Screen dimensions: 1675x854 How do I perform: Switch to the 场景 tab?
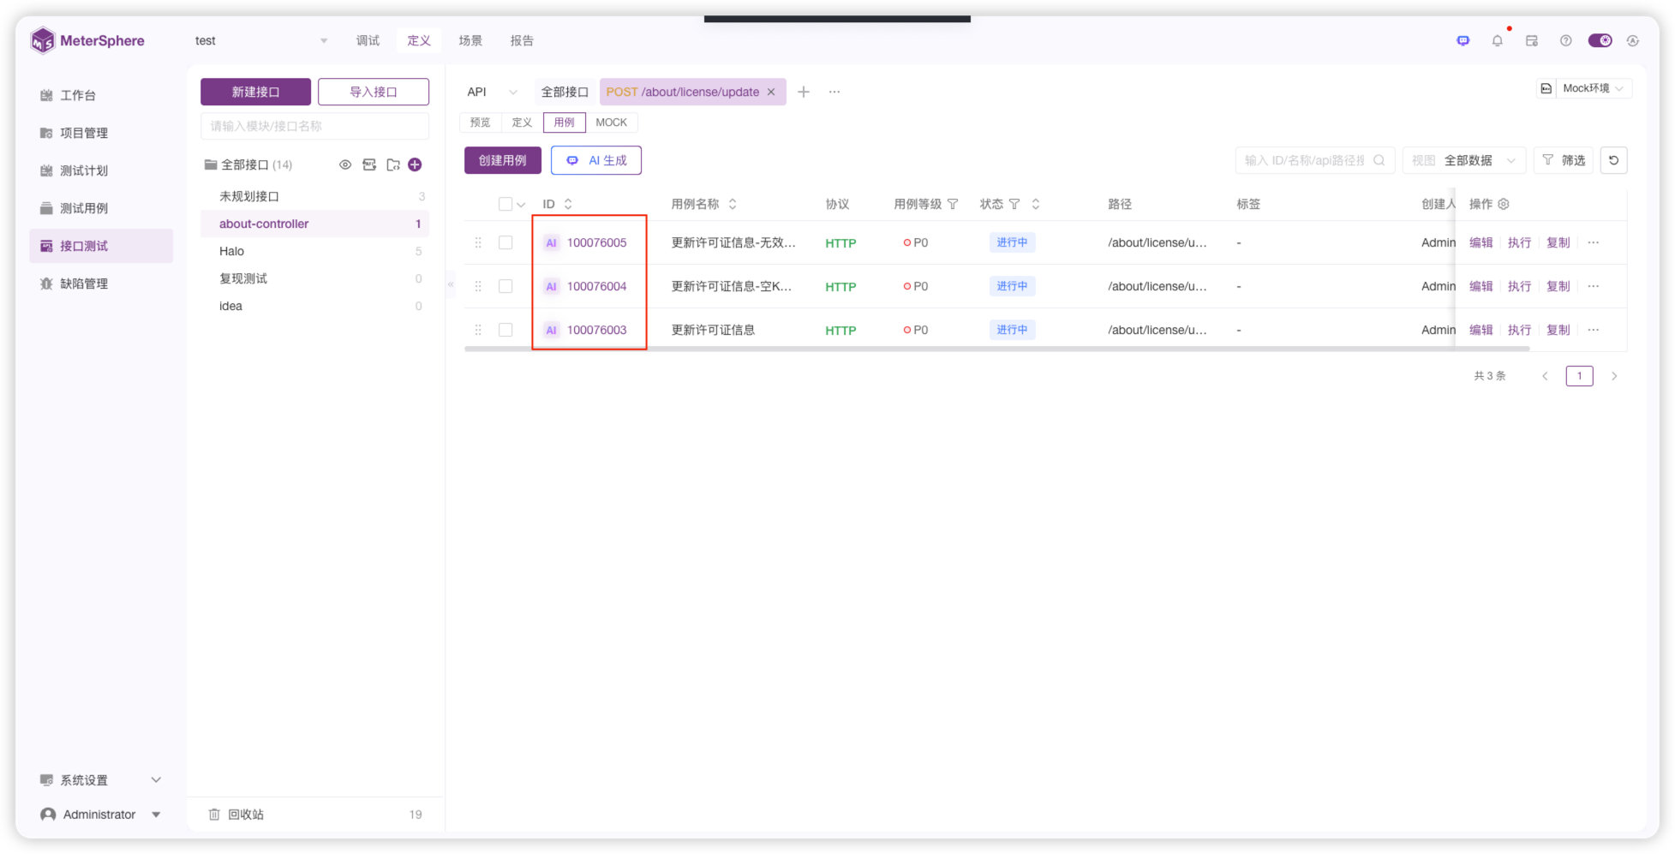(470, 40)
